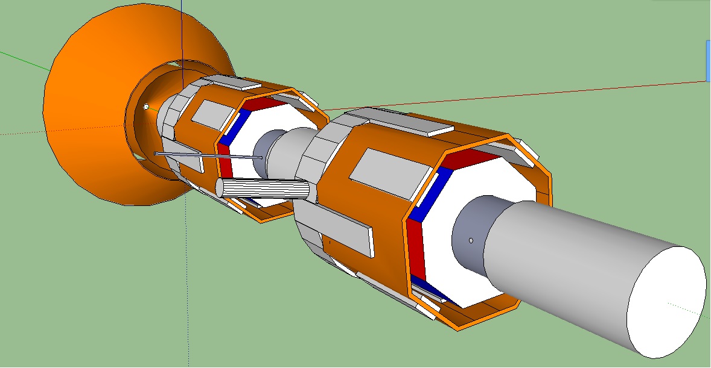Click the small white sphere inside the orange dish
Image resolution: width=711 pixels, height=368 pixels.
coord(146,107)
